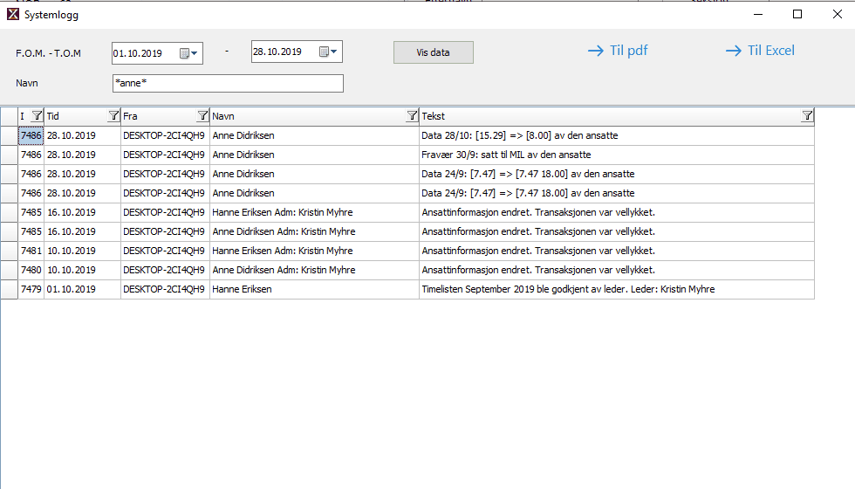Screen dimensions: 855x489
Task: Click the filter icon in Tid column
Action: click(x=113, y=116)
